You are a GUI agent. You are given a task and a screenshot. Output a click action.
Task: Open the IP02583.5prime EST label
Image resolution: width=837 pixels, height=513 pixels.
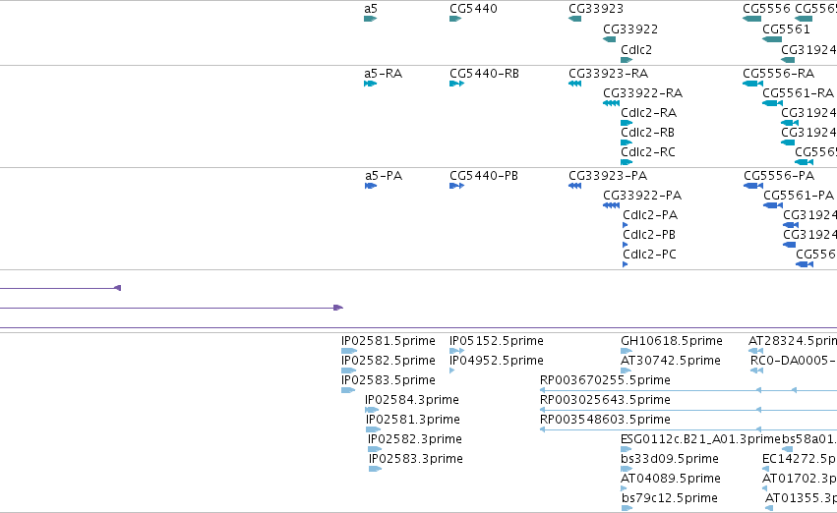click(x=389, y=380)
